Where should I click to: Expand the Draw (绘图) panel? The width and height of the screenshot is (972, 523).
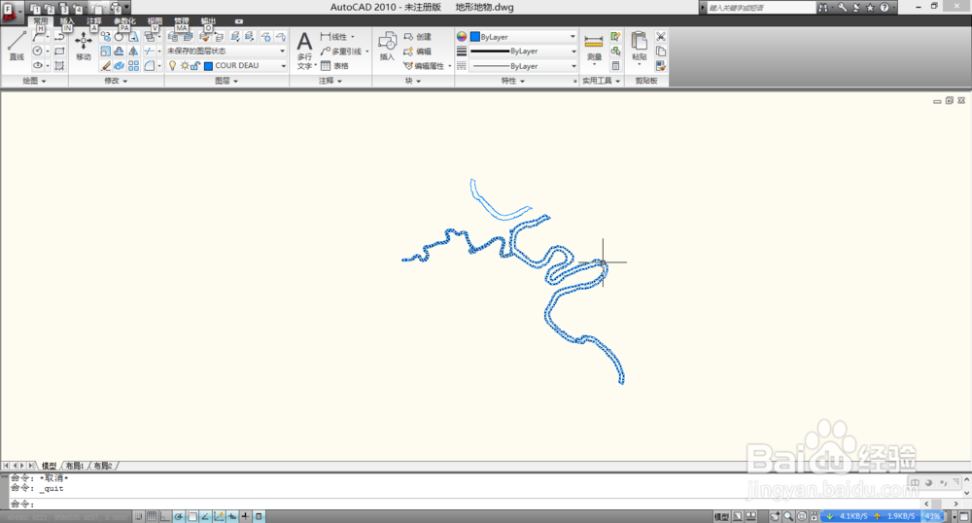(x=35, y=81)
